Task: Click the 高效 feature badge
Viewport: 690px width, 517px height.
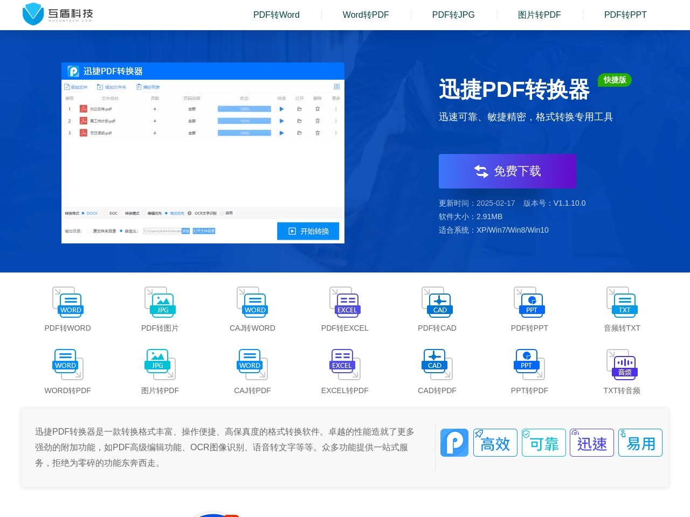Action: [x=495, y=443]
